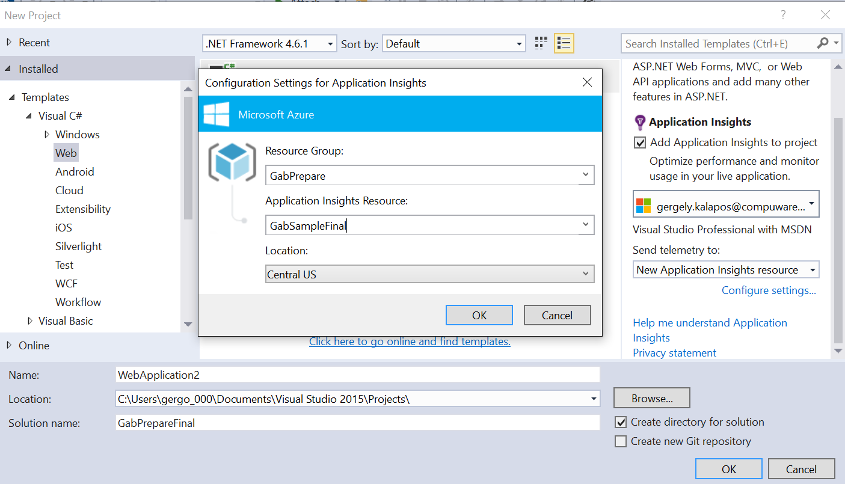Click Cancel in New Project dialog
This screenshot has width=845, height=484.
(x=801, y=469)
